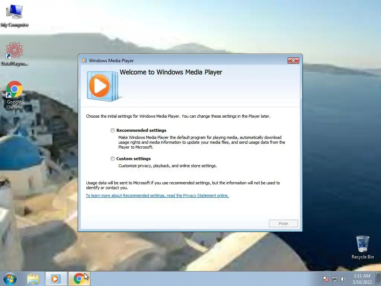Viewport: 381px width, 286px height.
Task: Click the large Windows Media Player logo
Action: click(103, 86)
